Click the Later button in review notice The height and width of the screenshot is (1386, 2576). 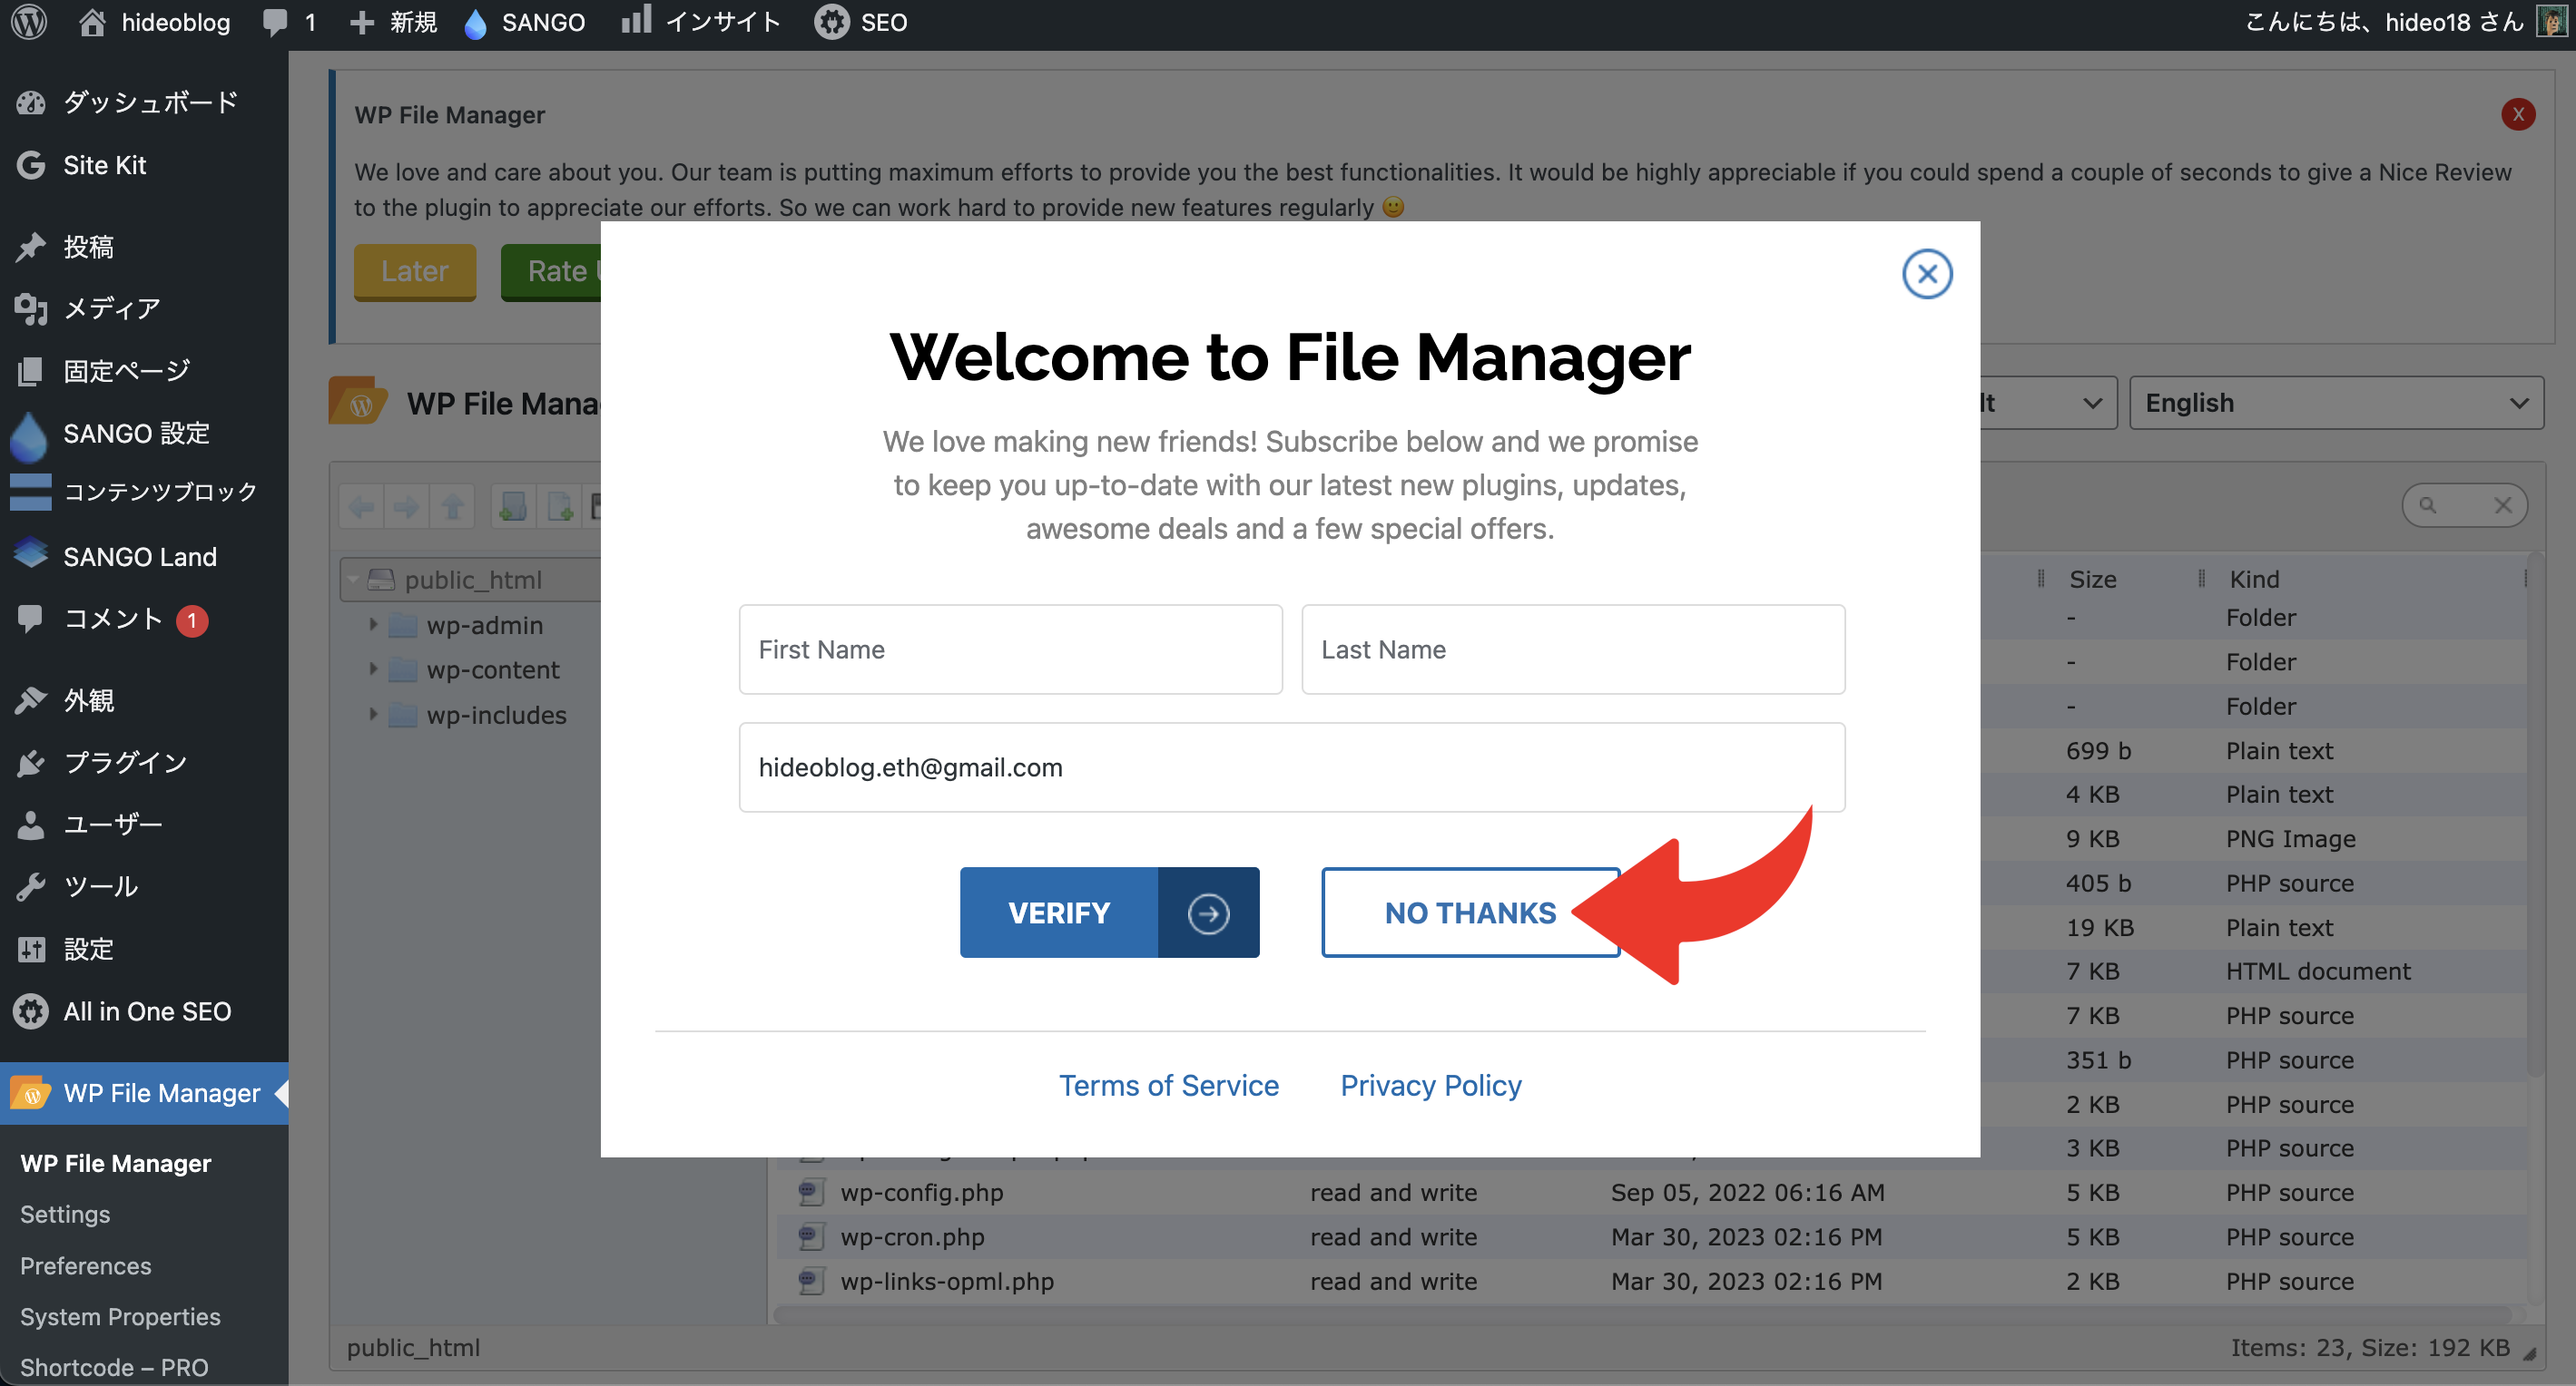click(x=414, y=271)
